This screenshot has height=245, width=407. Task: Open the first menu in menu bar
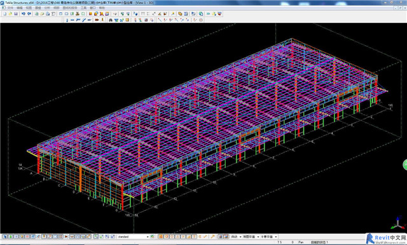tap(10, 8)
